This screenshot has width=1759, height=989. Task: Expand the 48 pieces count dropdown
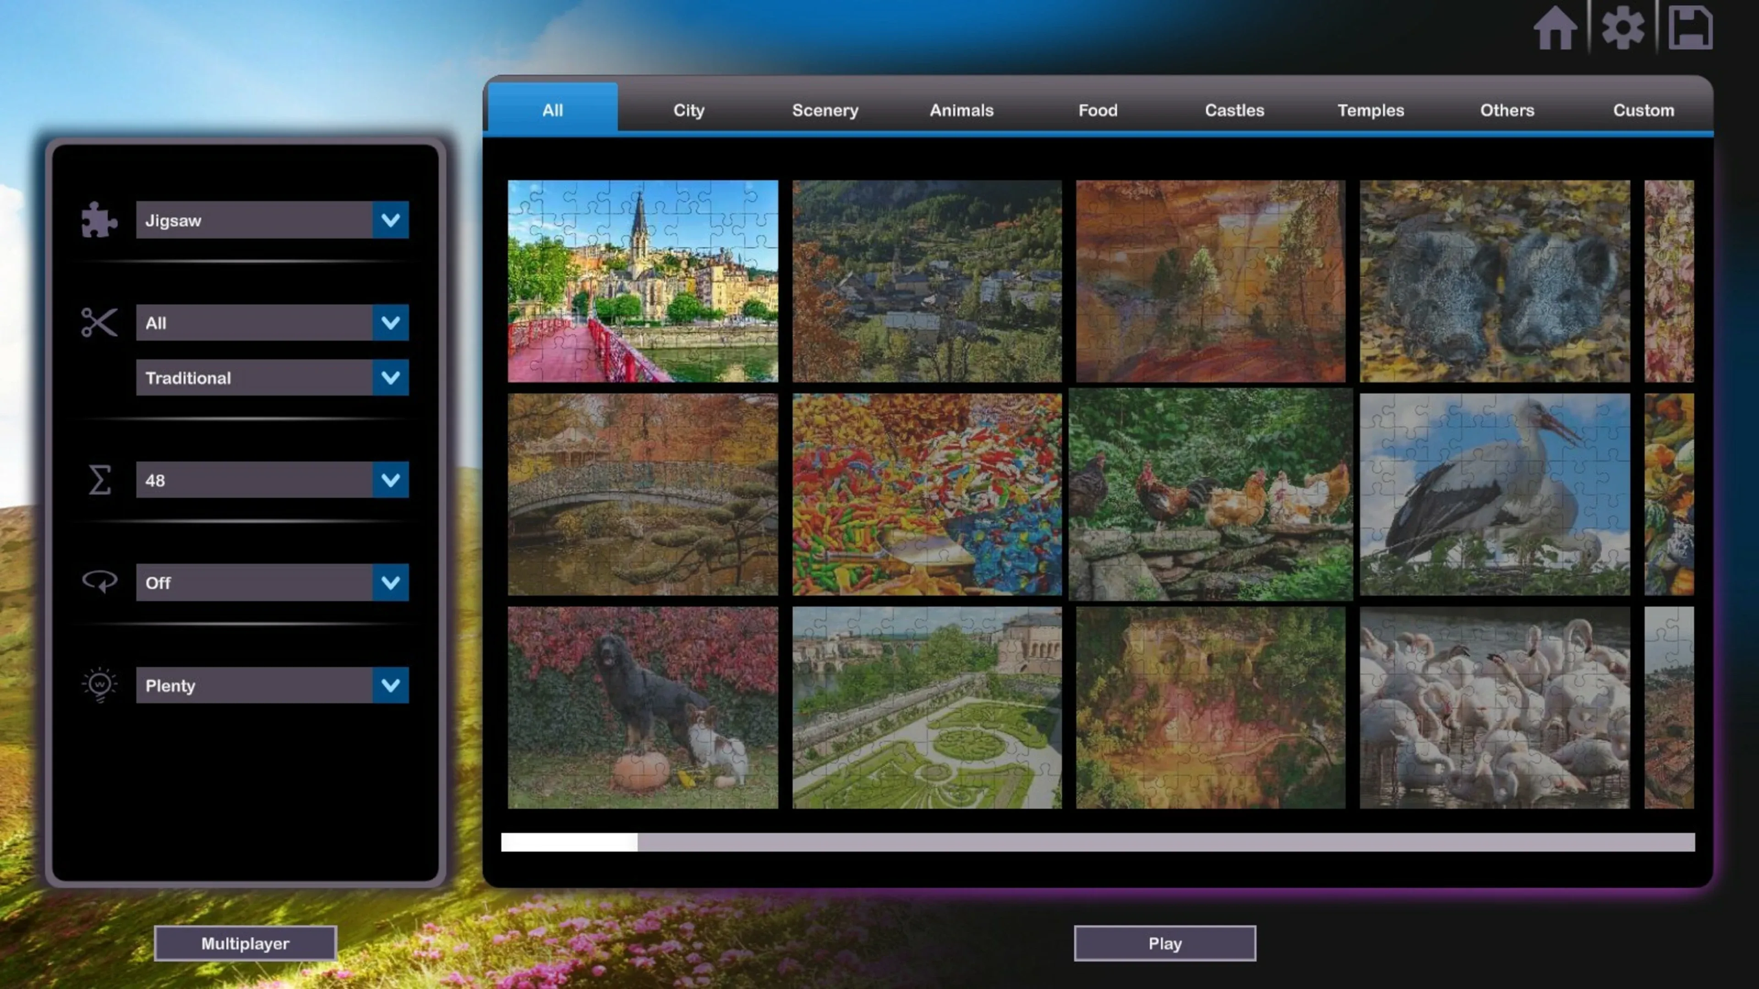(390, 480)
